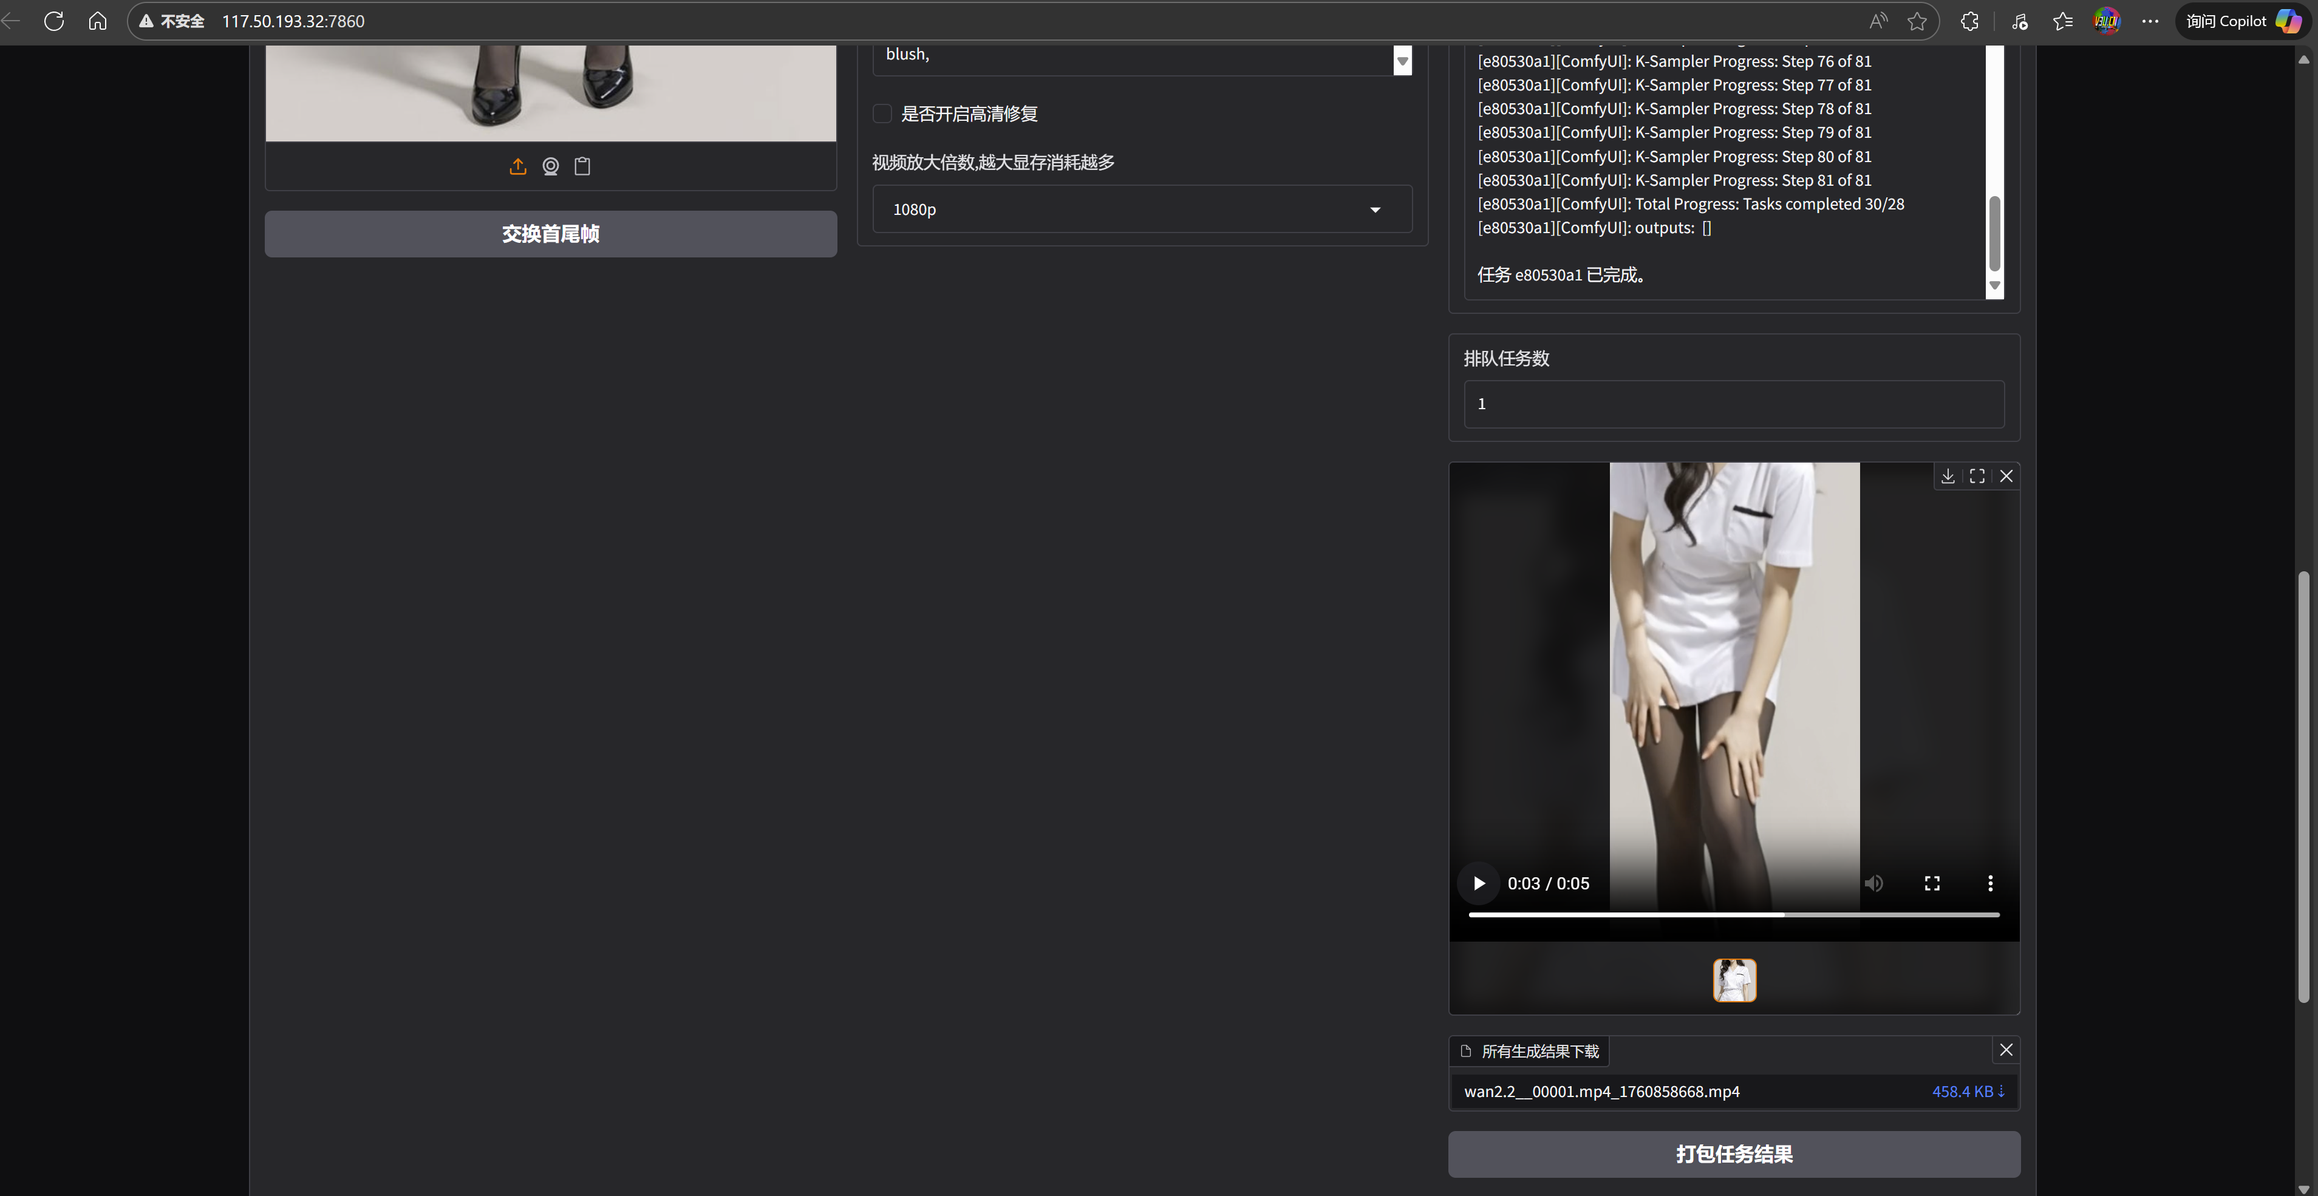Add page to browser favorites star
The width and height of the screenshot is (2318, 1196).
tap(1917, 22)
